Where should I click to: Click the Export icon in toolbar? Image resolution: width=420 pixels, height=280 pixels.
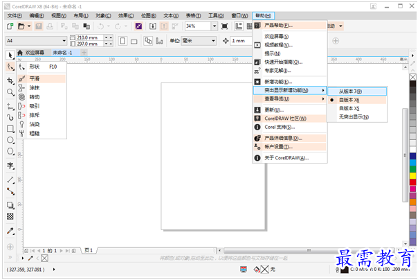tap(164, 26)
